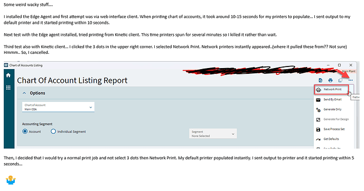Click the Send By Email envelope icon

coord(318,100)
